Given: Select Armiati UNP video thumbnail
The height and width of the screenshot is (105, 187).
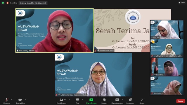Looking at the screenshot, I should (167, 67).
